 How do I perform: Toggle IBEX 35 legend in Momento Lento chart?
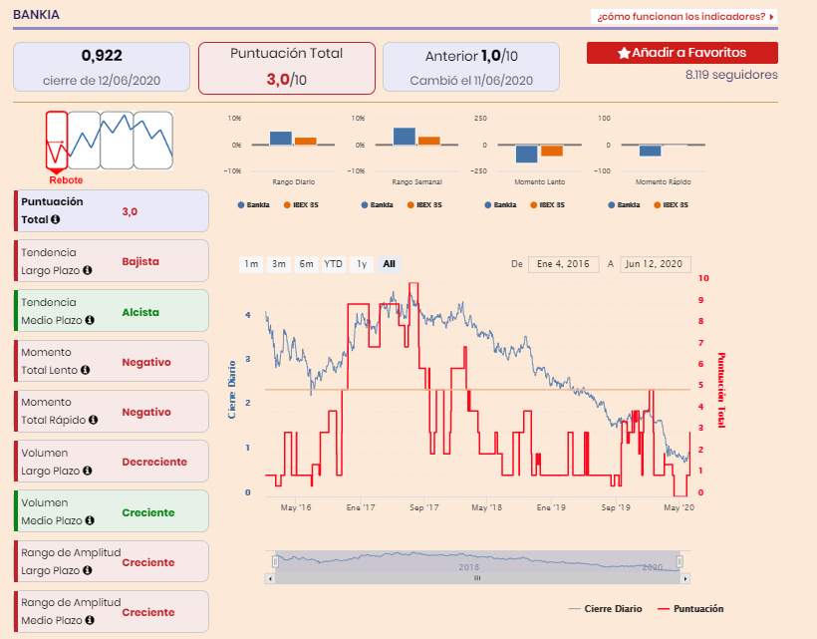(548, 204)
